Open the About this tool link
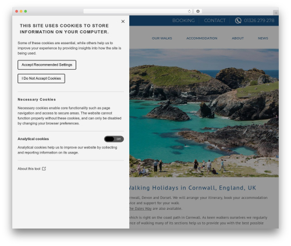Image resolution: width=291 pixels, height=246 pixels. coord(29,169)
